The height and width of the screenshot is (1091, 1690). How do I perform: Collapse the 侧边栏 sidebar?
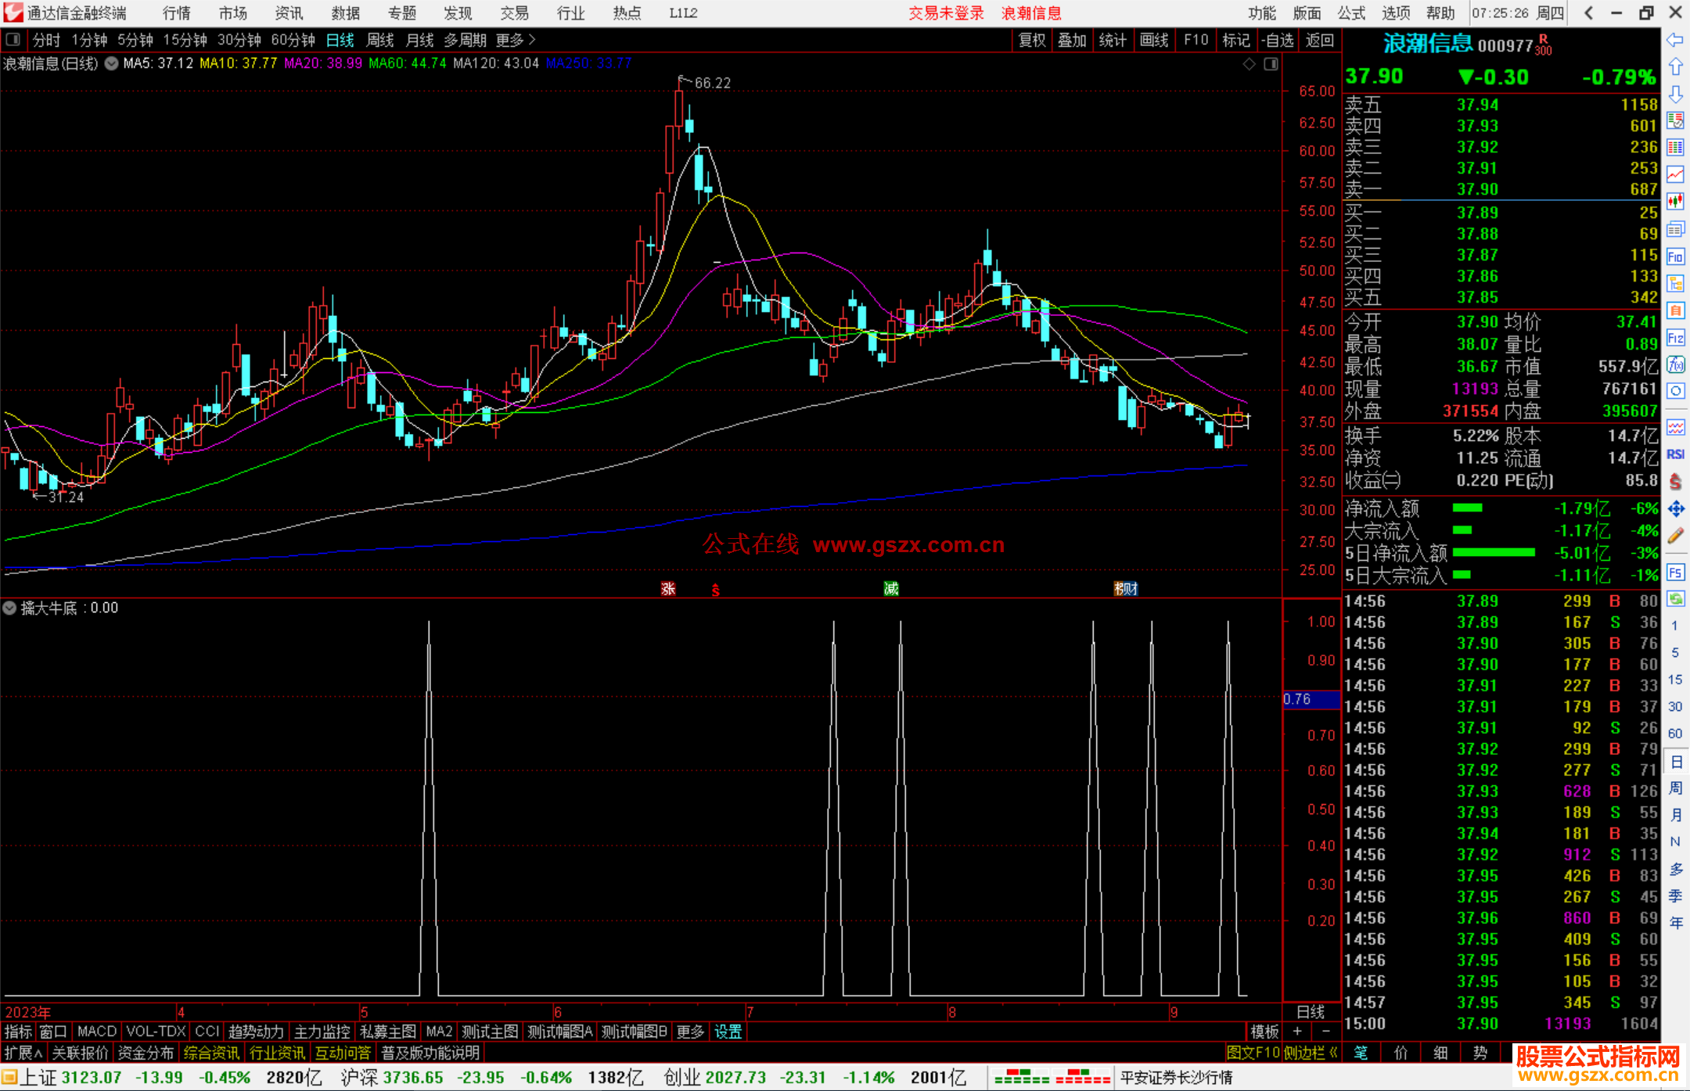[x=1311, y=1053]
